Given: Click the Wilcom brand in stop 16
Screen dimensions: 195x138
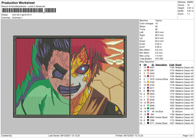Looking at the screenshot, I should [x=179, y=111].
